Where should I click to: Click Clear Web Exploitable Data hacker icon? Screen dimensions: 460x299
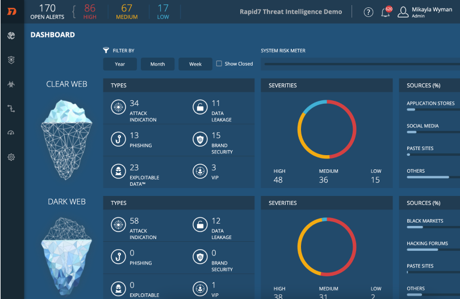[x=118, y=172]
